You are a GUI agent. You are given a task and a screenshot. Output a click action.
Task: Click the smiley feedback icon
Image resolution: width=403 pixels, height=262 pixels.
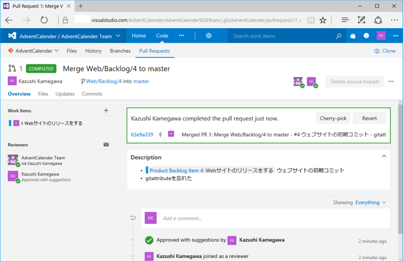pyautogui.click(x=366, y=36)
